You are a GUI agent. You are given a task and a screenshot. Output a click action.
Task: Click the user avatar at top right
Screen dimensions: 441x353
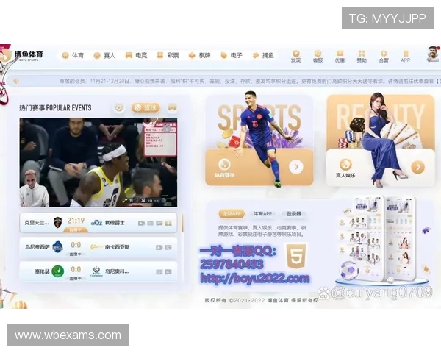pyautogui.click(x=432, y=54)
